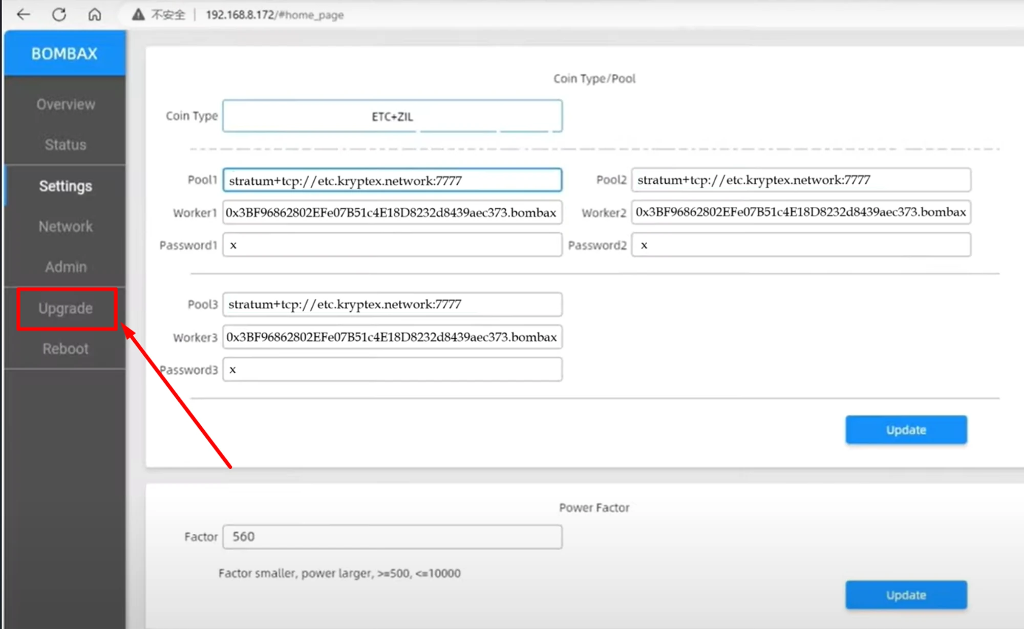Expand the Coin Type ETC+ZIL dropdown
This screenshot has width=1024, height=629.
click(x=392, y=116)
